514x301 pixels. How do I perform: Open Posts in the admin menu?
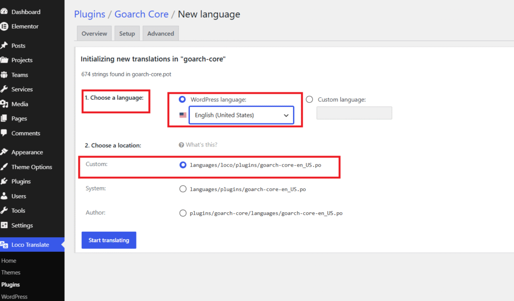(x=19, y=46)
